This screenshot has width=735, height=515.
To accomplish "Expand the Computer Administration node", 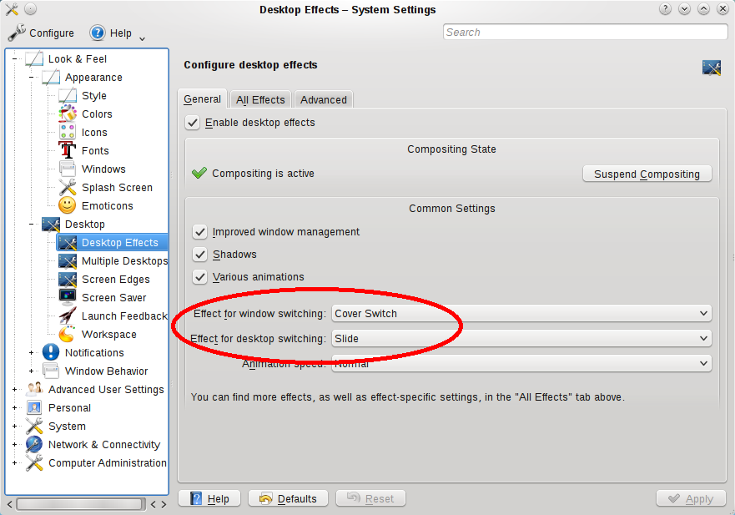I will click(14, 462).
